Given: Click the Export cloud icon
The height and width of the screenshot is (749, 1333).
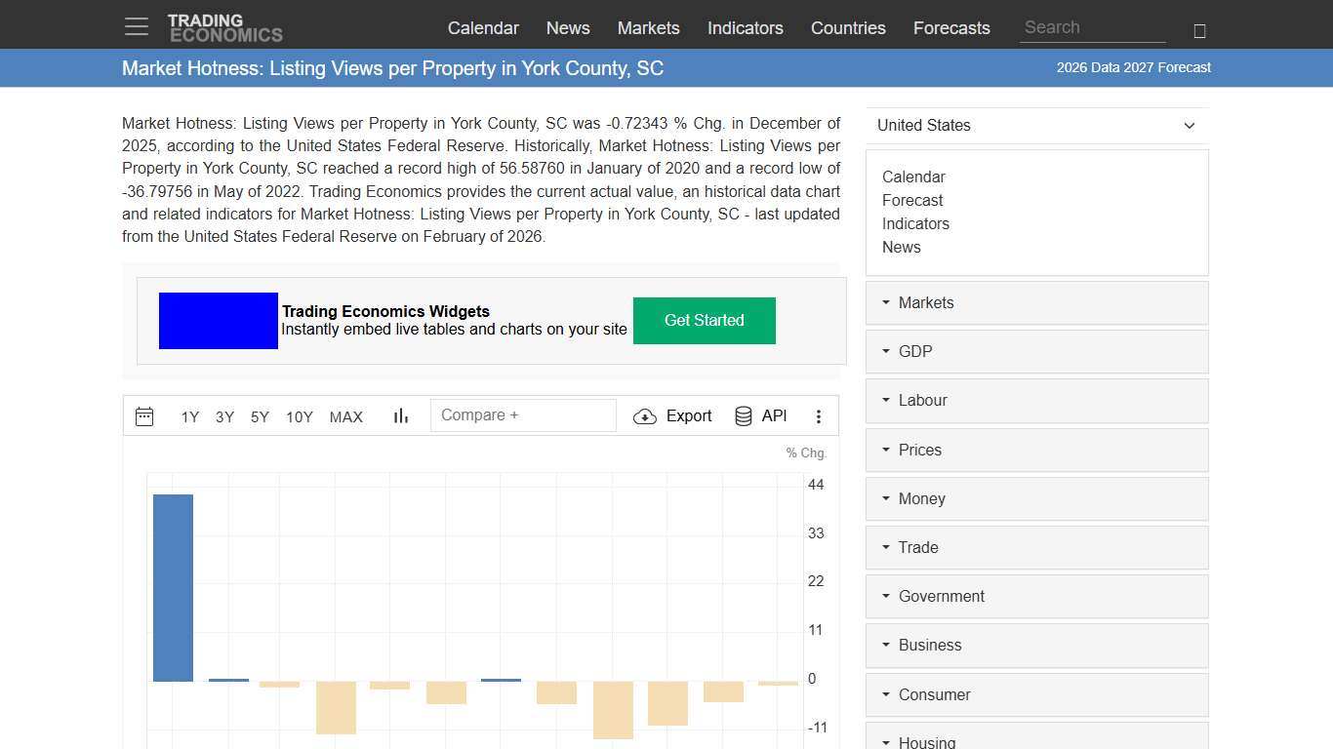Looking at the screenshot, I should (645, 416).
